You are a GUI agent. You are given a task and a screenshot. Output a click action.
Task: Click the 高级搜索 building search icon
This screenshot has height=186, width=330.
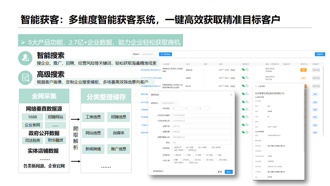(25, 77)
